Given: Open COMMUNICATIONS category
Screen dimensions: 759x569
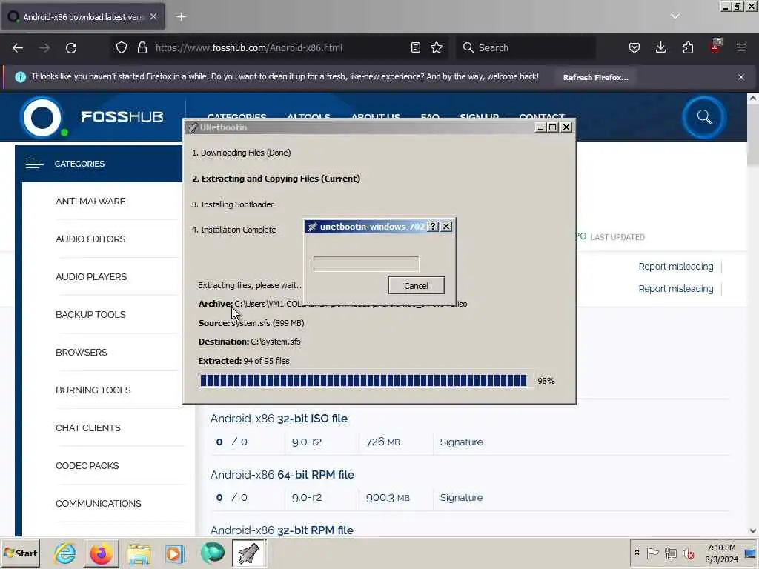Looking at the screenshot, I should point(99,503).
